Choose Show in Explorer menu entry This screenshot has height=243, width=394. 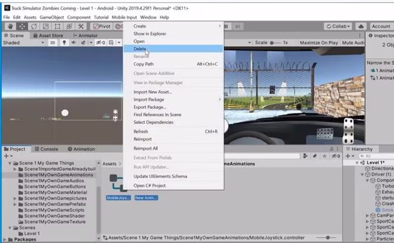point(173,33)
